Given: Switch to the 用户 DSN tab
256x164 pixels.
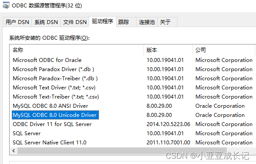Looking at the screenshot, I should [x=17, y=22].
